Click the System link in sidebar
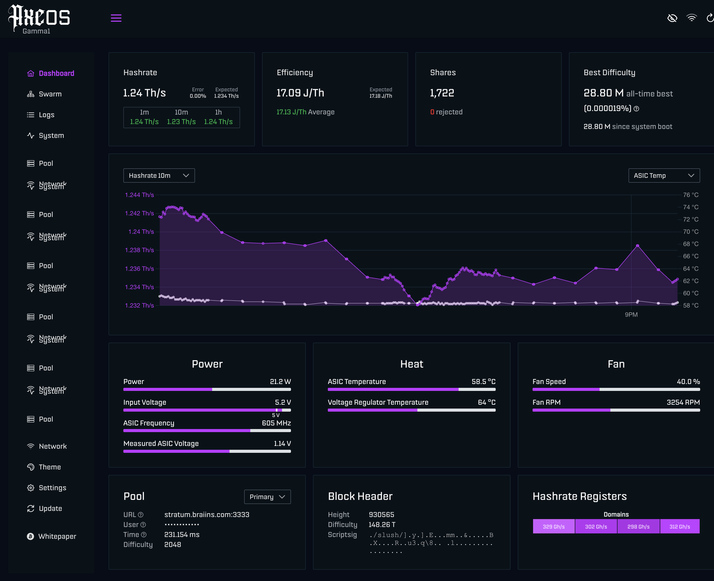714x581 pixels. pyautogui.click(x=51, y=136)
